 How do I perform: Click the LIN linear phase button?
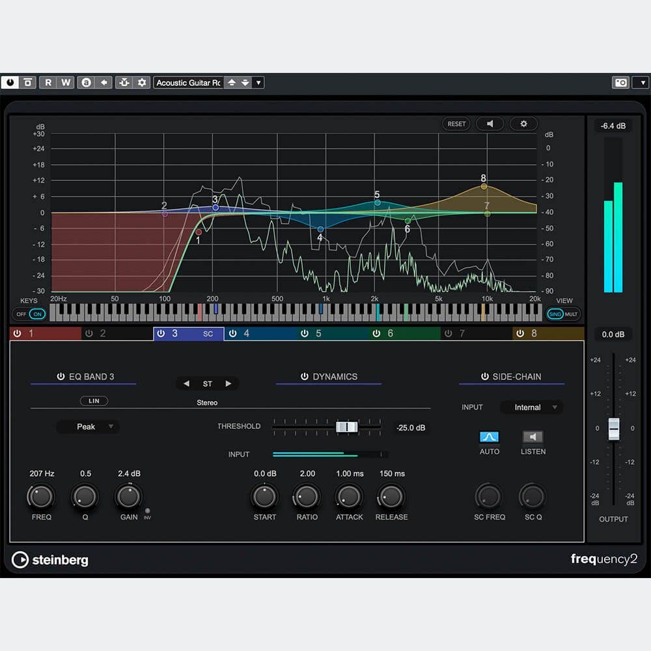click(x=94, y=401)
